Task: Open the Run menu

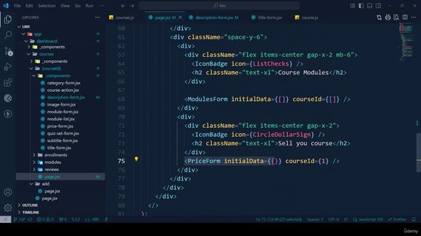Action: click(89, 6)
